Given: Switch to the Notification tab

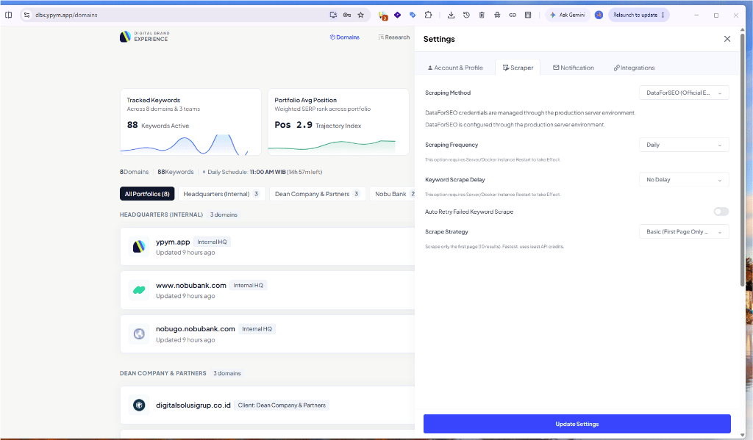Looking at the screenshot, I should 574,68.
